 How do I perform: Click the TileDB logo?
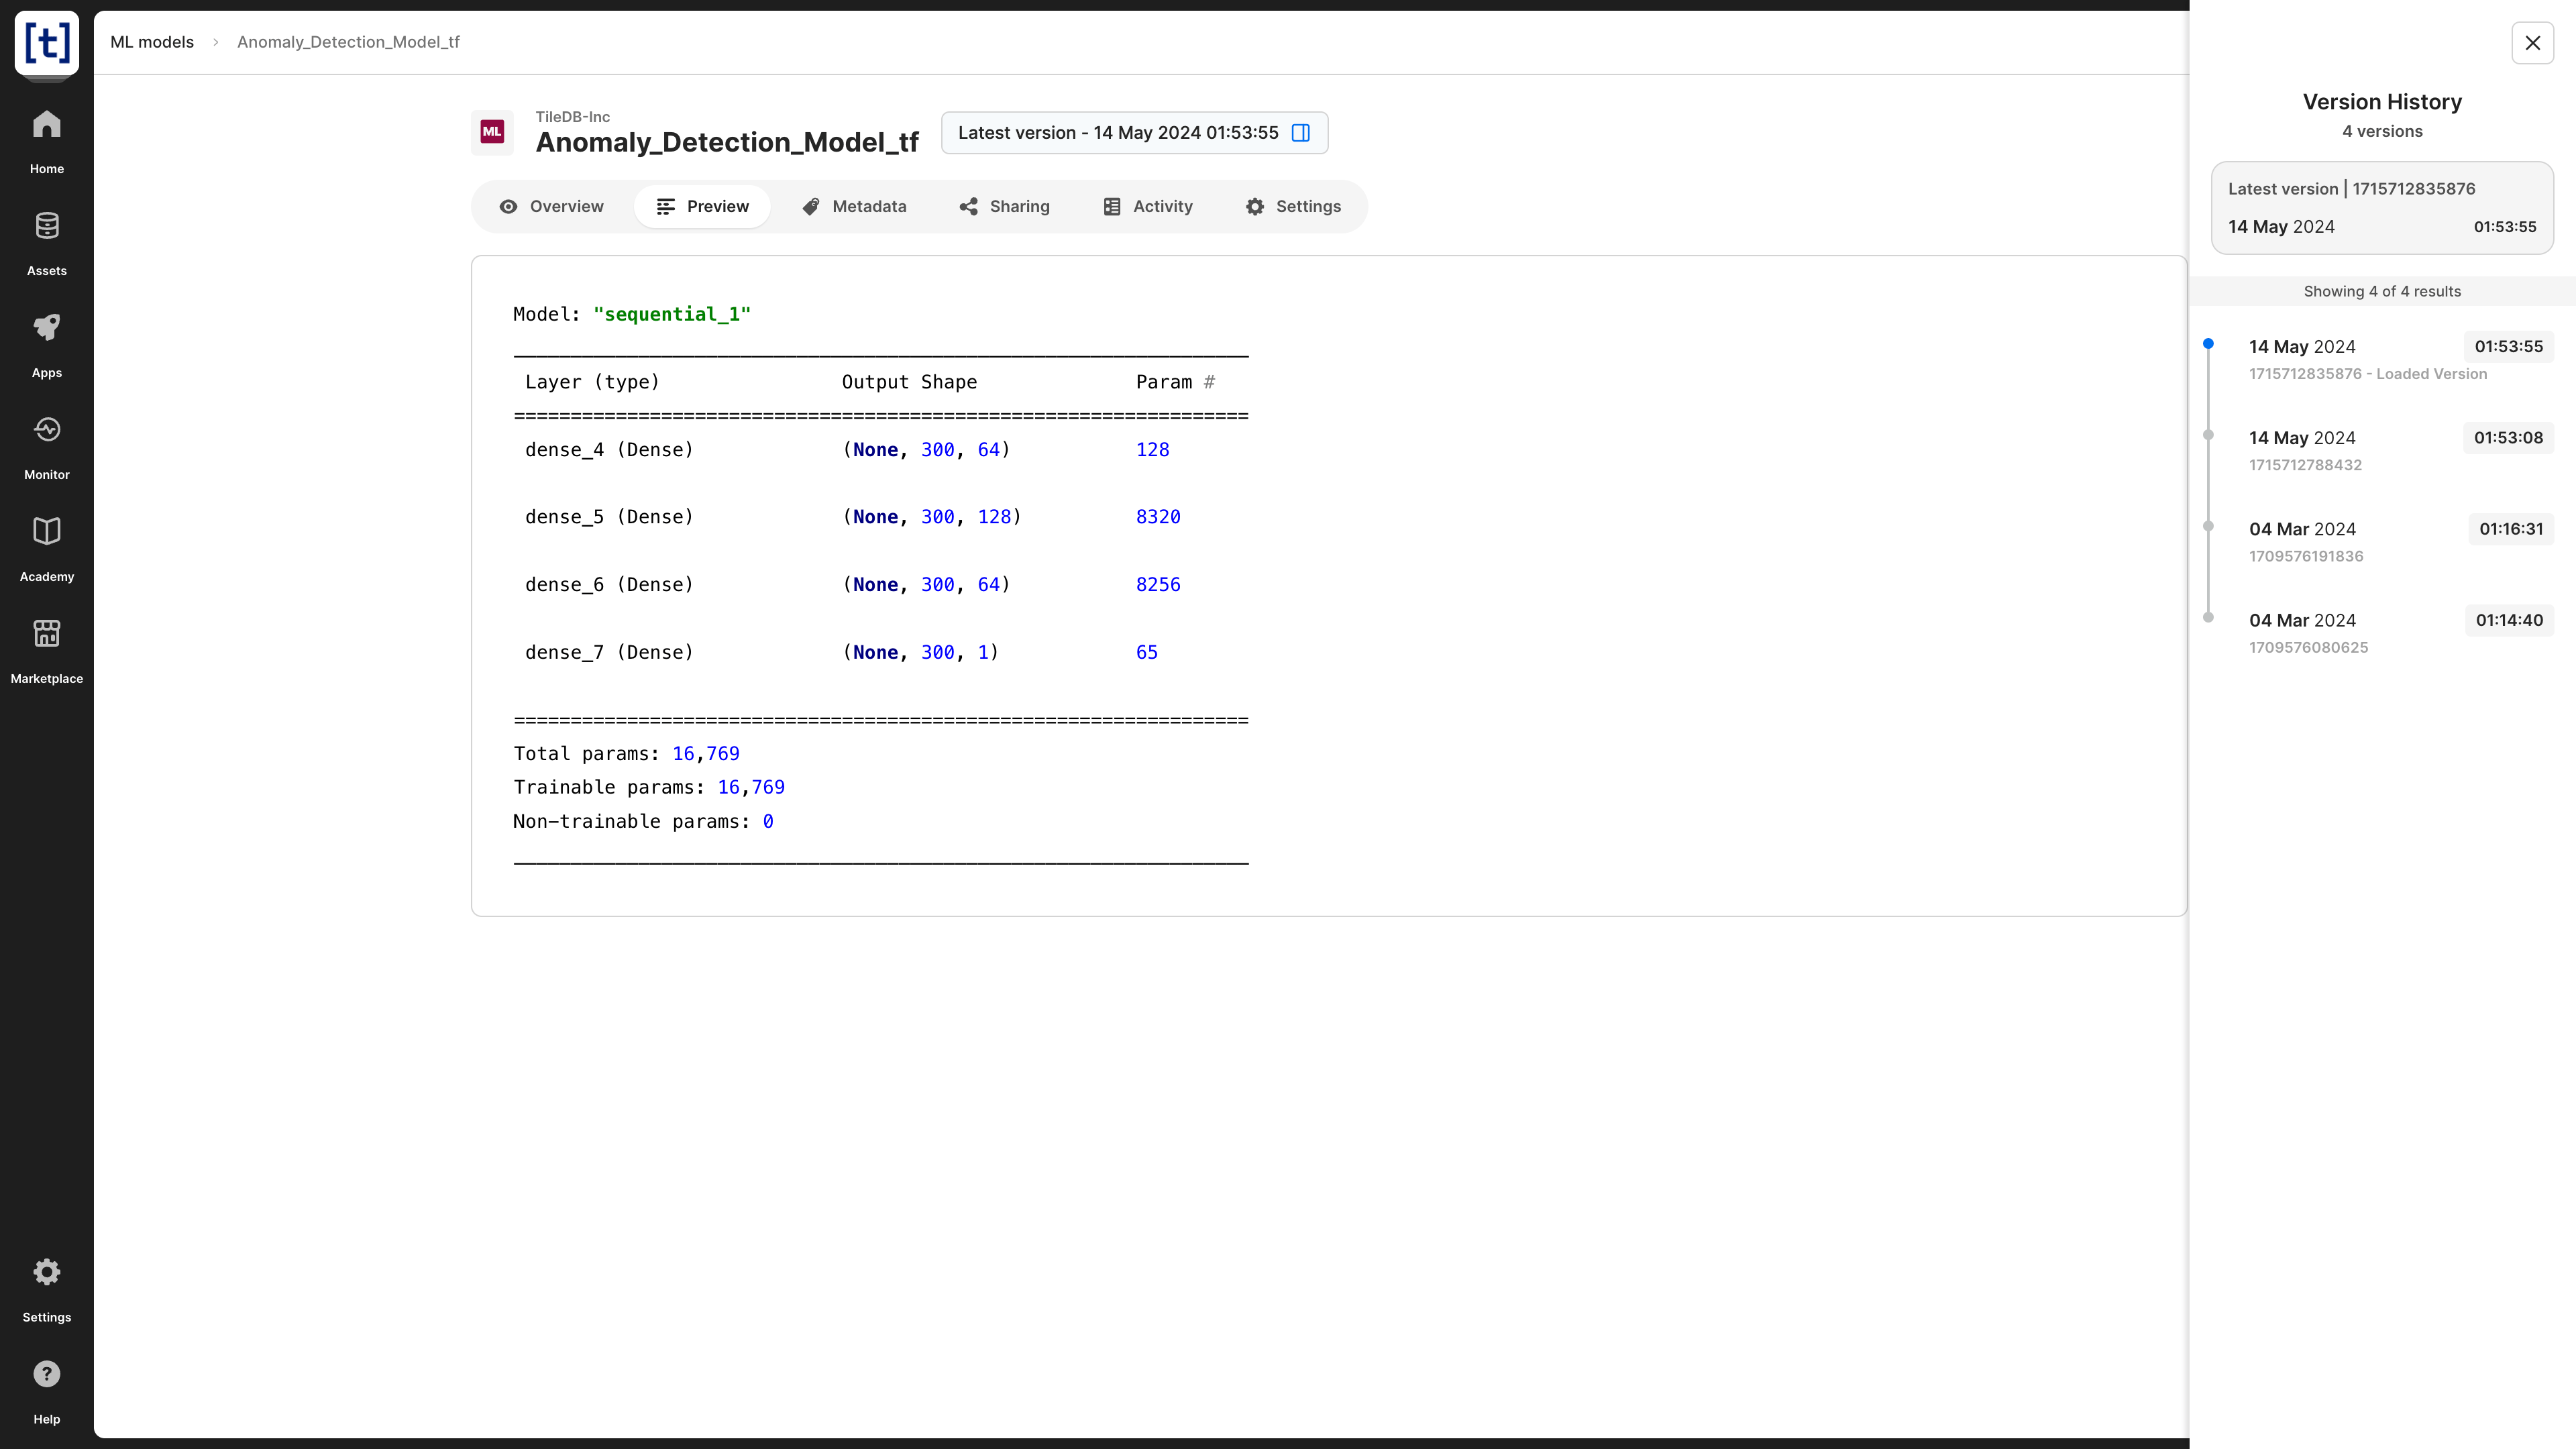[x=46, y=42]
